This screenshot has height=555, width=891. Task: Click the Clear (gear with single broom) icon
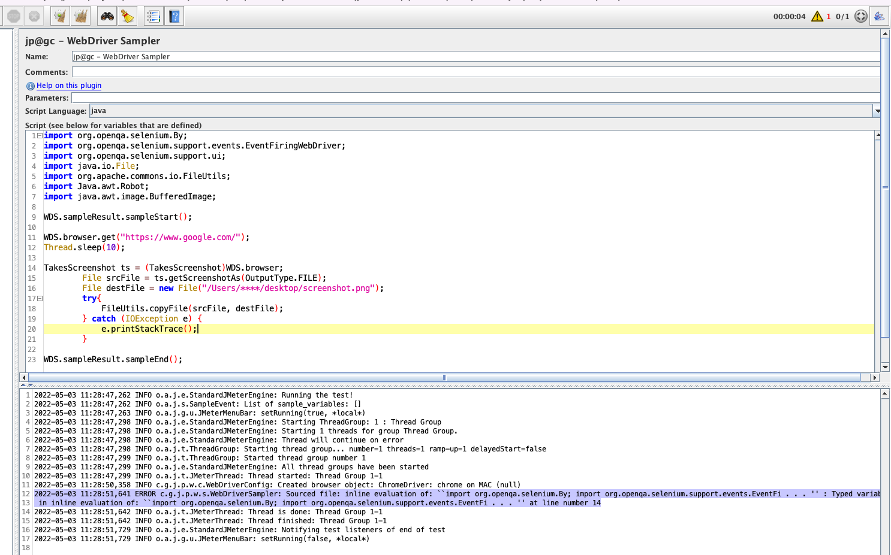(60, 16)
